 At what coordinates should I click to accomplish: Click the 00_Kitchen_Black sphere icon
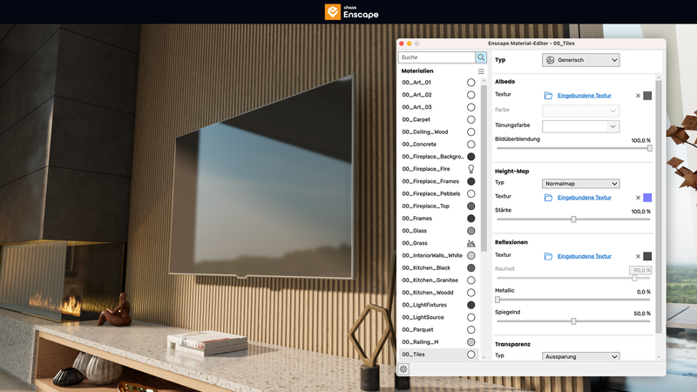(x=470, y=267)
